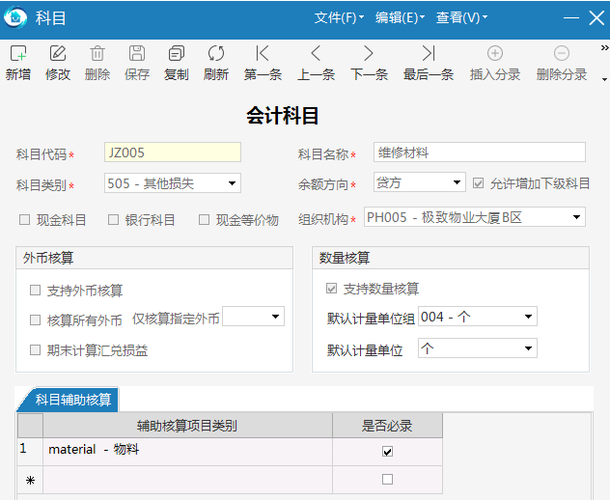Go to 最后一条 (last record) icon

pyautogui.click(x=429, y=53)
